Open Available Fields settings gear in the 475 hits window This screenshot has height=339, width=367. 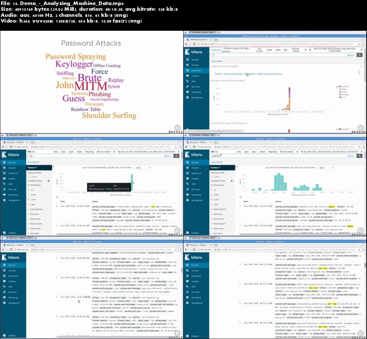click(232, 181)
